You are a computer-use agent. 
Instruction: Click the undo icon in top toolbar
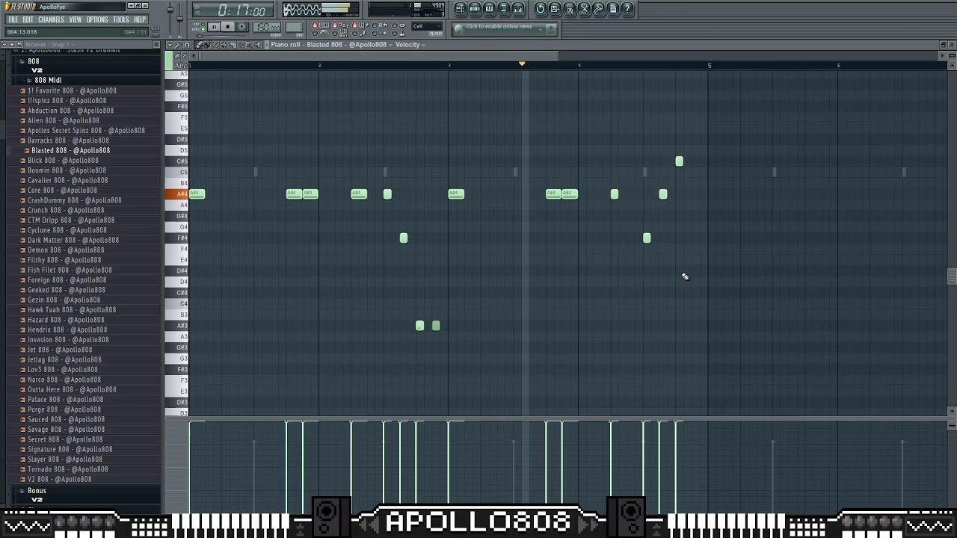point(541,9)
